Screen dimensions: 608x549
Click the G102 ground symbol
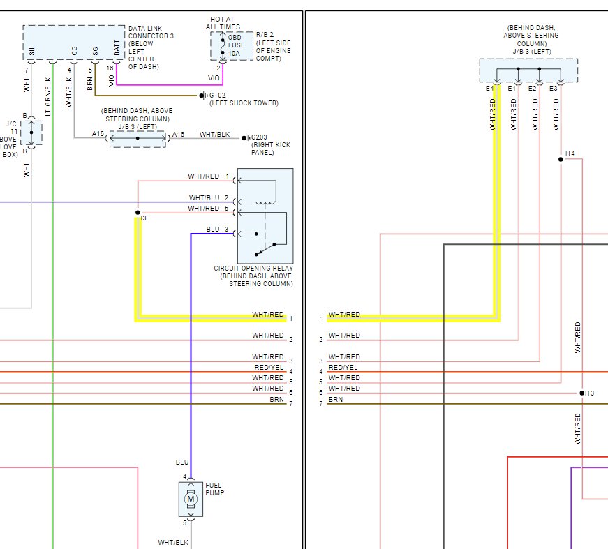pos(203,96)
